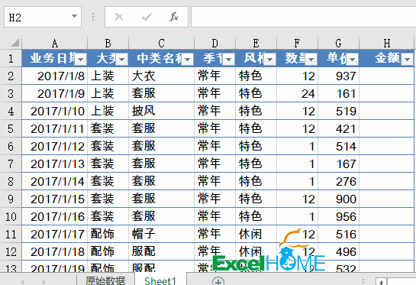Select the Sheet1 tab
Image resolution: width=416 pixels, height=285 pixels.
pos(160,280)
